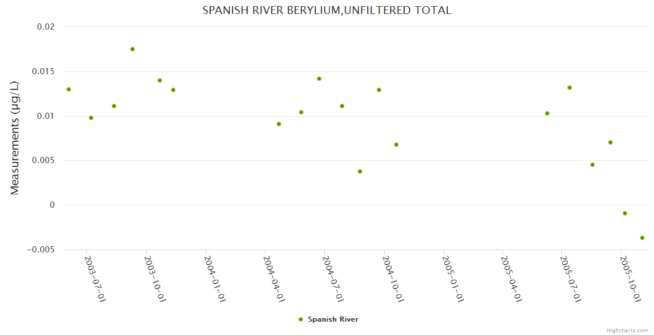Viewport: 654px width, 335px height.
Task: Open the Highcharts.com credits link
Action: tap(627, 330)
